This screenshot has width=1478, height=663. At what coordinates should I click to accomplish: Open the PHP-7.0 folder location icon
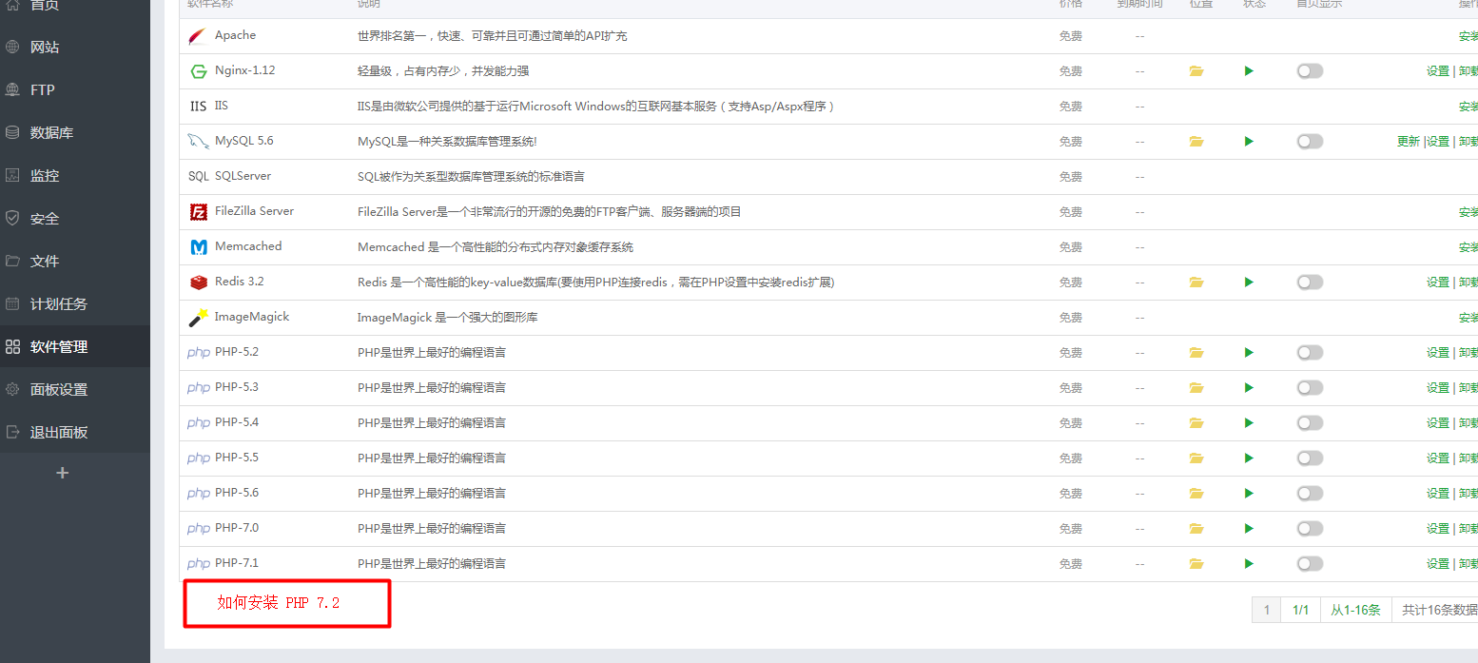tap(1196, 529)
